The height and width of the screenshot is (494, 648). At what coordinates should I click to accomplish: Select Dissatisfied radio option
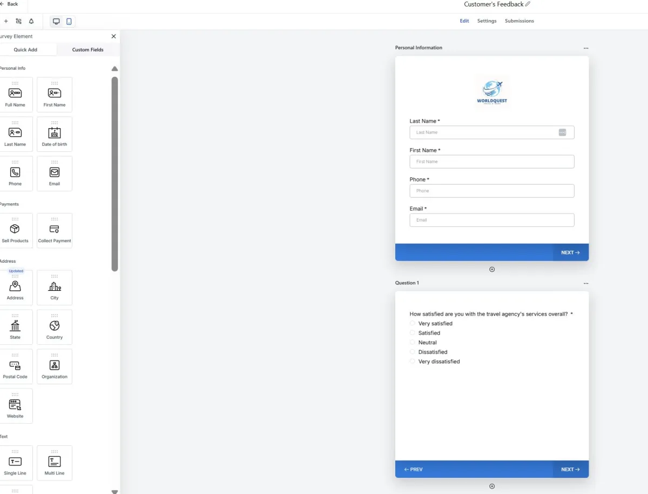click(413, 352)
